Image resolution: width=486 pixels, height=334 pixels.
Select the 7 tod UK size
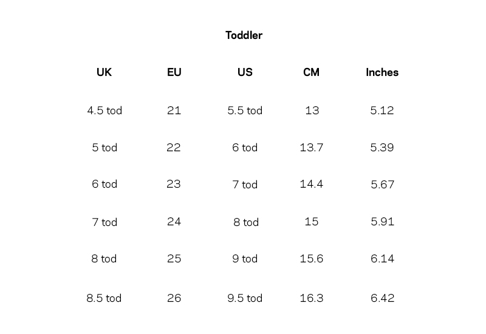[104, 222]
